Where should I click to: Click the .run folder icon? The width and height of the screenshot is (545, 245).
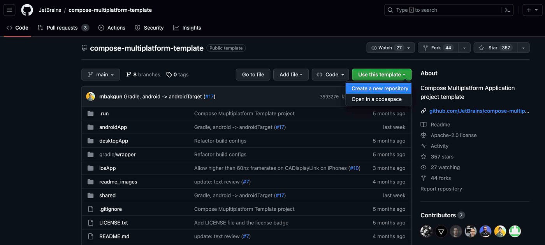pyautogui.click(x=91, y=113)
